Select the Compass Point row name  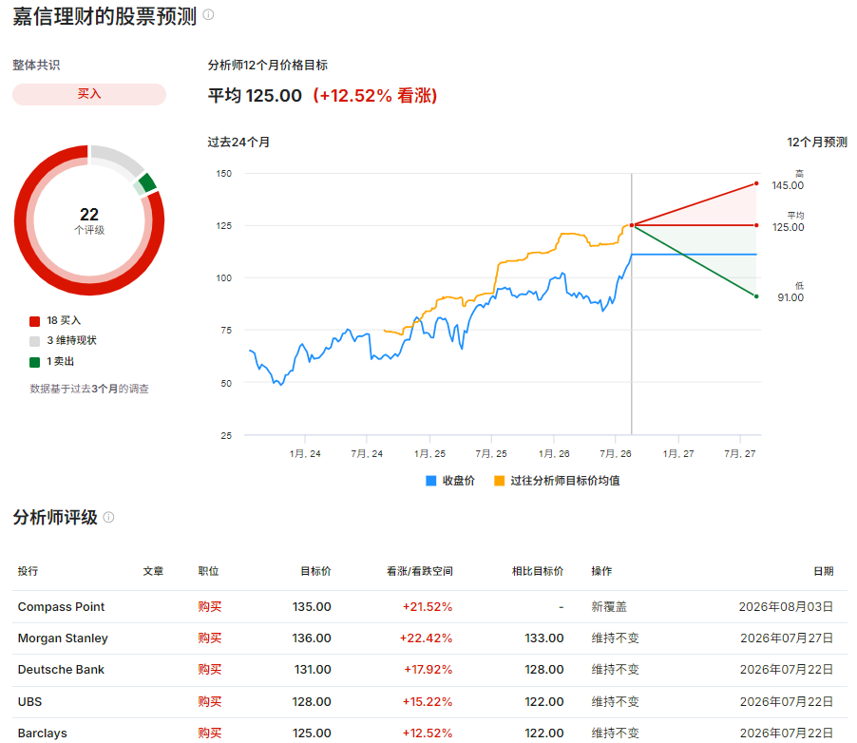61,607
